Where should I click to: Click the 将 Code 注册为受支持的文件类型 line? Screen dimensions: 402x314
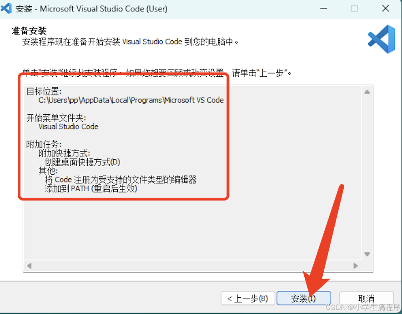(x=121, y=180)
